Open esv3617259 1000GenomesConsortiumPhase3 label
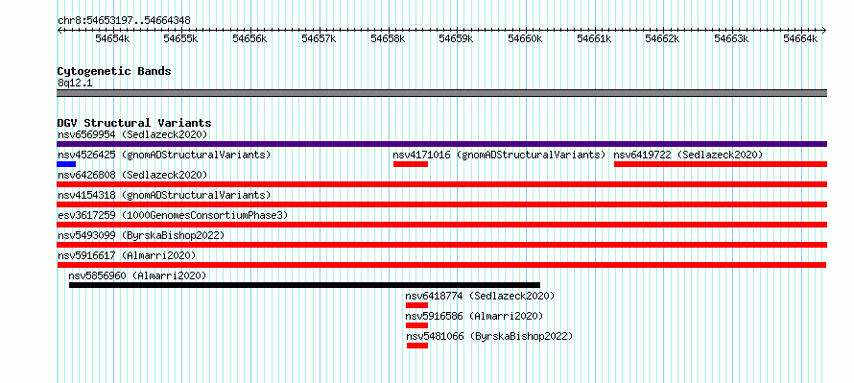The height and width of the screenshot is (383, 854). (173, 215)
